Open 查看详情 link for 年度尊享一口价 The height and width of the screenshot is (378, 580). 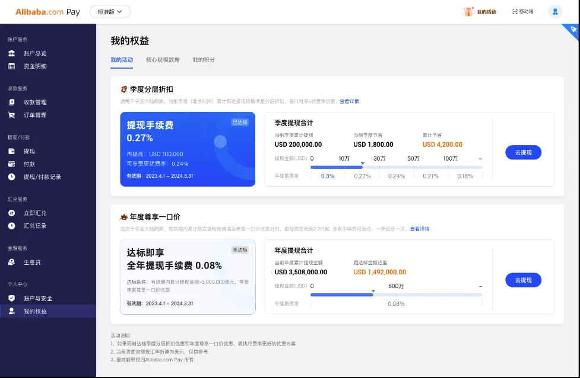pyautogui.click(x=420, y=229)
